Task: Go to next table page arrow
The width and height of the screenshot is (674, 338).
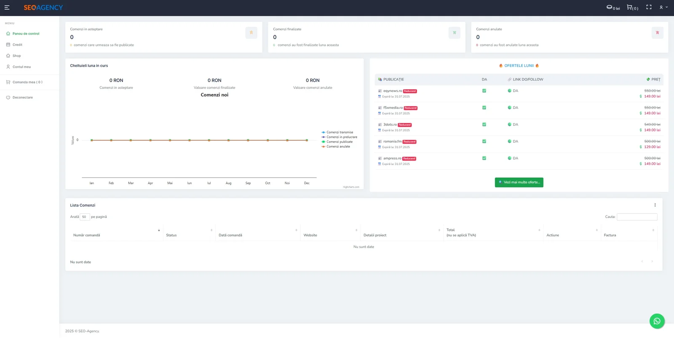Action: point(652,262)
